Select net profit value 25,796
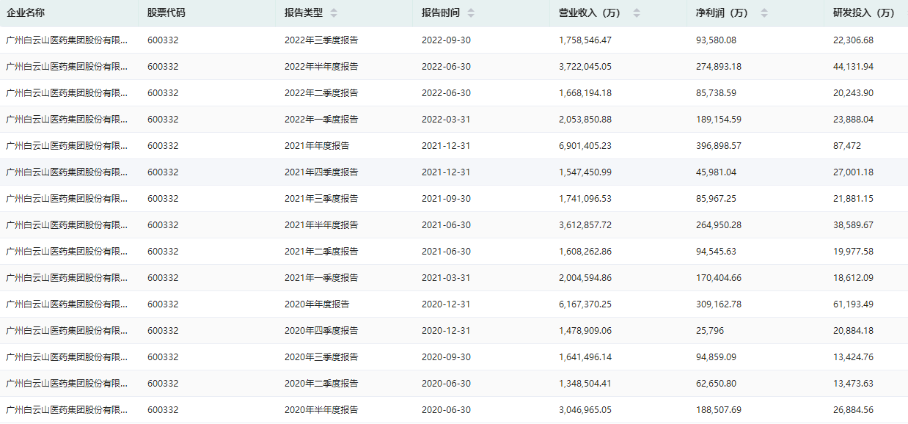This screenshot has height=424, width=908. [x=711, y=331]
